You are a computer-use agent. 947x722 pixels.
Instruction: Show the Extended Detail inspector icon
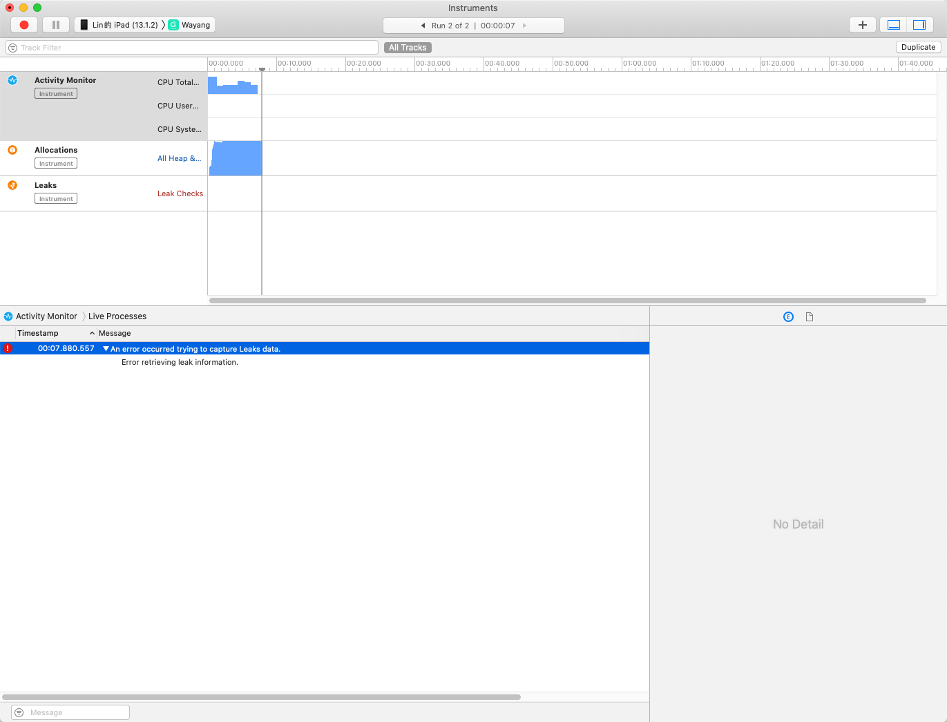pos(788,316)
